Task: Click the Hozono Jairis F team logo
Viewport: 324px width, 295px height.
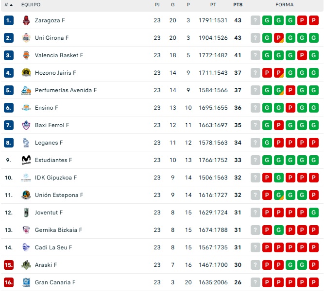Action: (26, 73)
